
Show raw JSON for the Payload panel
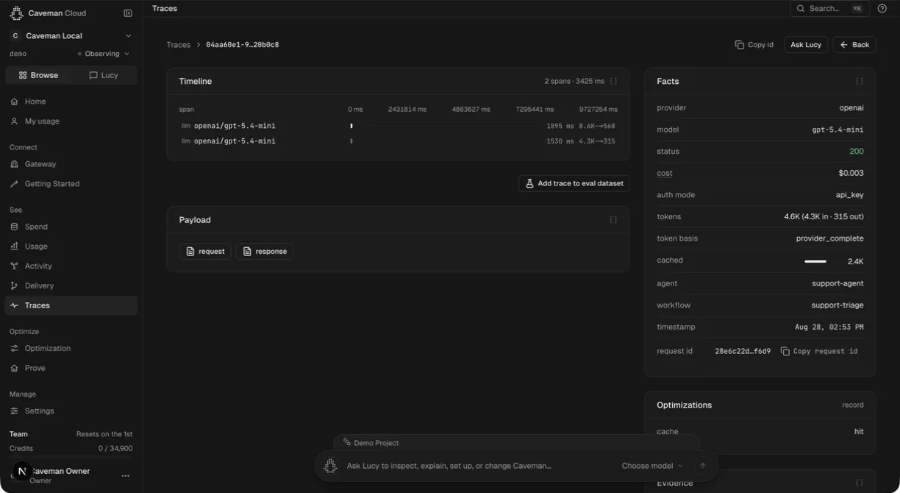click(x=613, y=220)
